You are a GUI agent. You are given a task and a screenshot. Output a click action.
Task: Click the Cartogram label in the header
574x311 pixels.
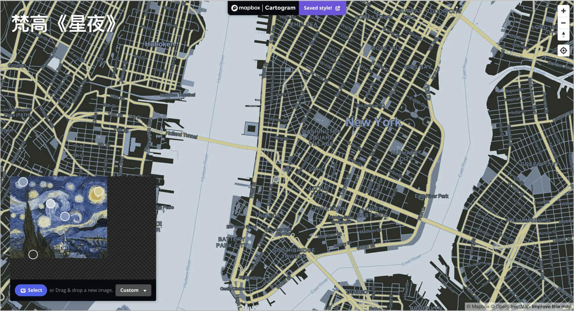(x=280, y=8)
